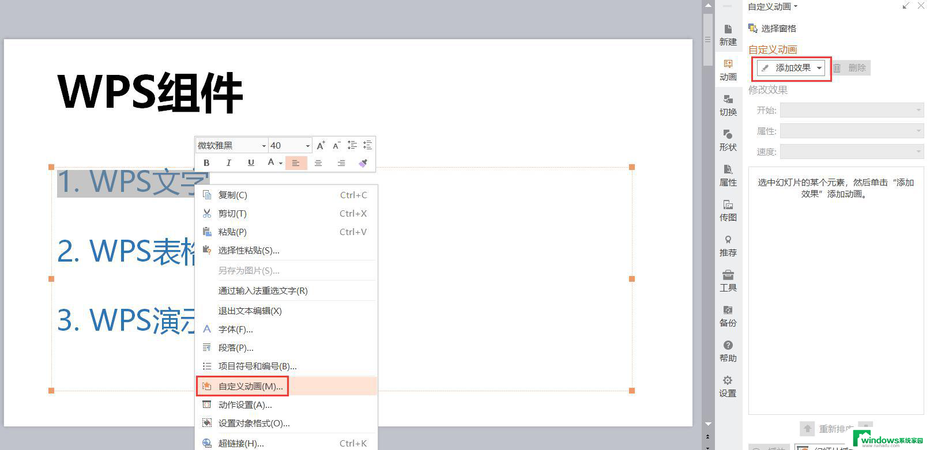Open the 备份 backup sidebar icon

point(728,316)
